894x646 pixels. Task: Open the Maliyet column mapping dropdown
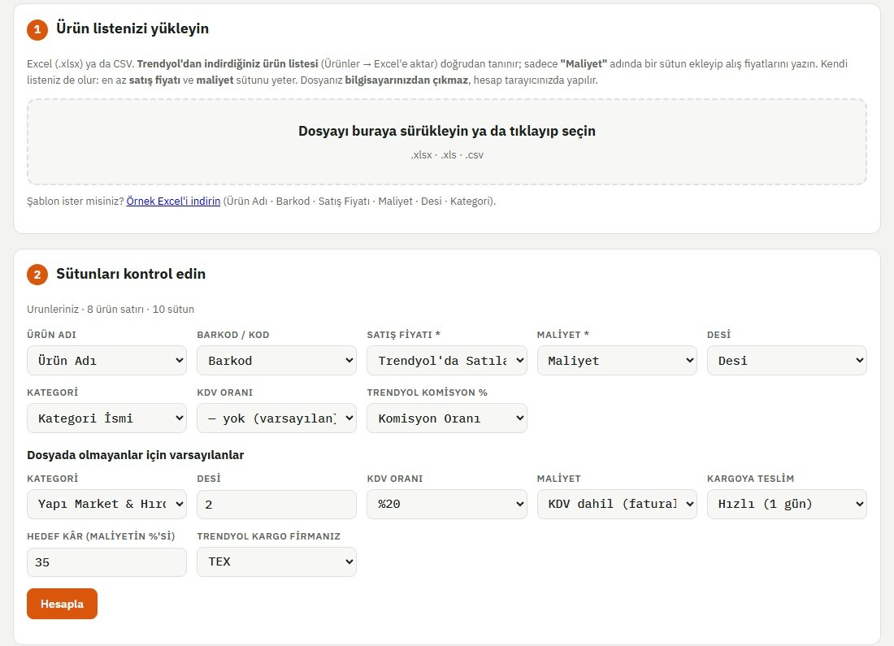pos(617,360)
